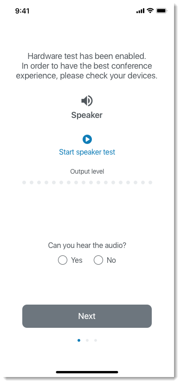Screen dimensions: 181x384
Task: Select the Yes radio button
Action: pyautogui.click(x=63, y=260)
